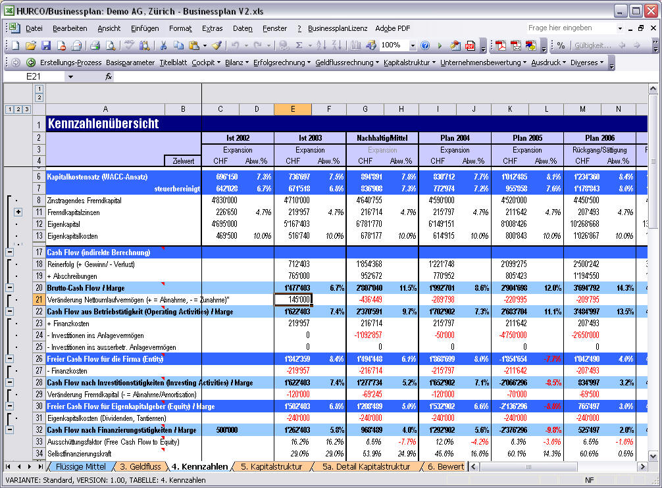Collapse the Brutto-Cash Flow group at row 20
The width and height of the screenshot is (662, 488).
tap(9, 287)
